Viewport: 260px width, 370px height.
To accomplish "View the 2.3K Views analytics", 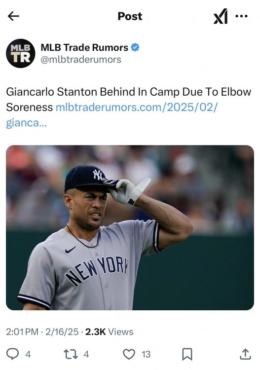I will point(109,332).
